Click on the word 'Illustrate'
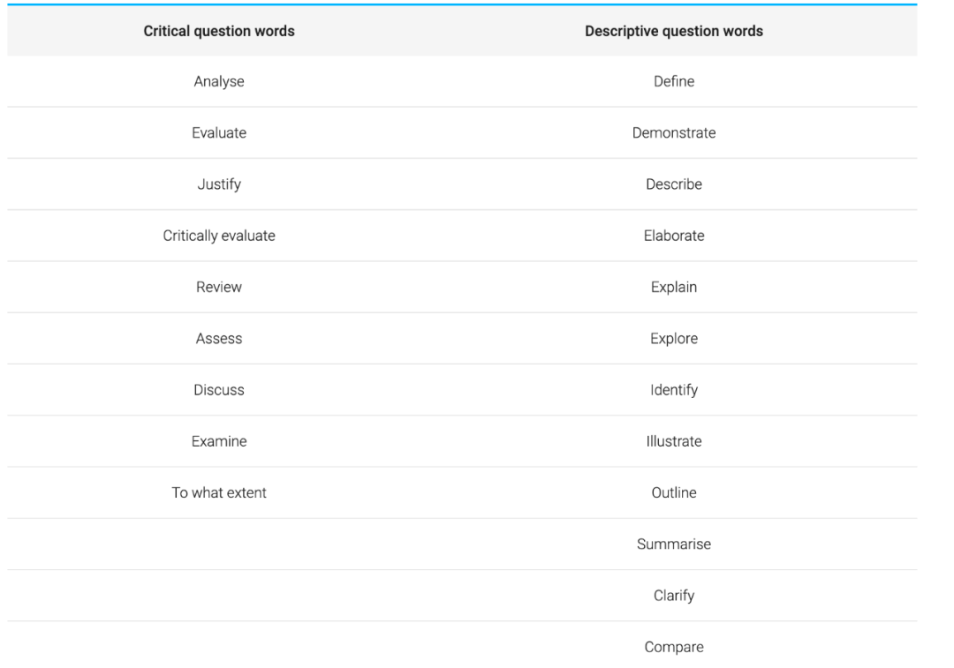954x668 pixels. (674, 441)
